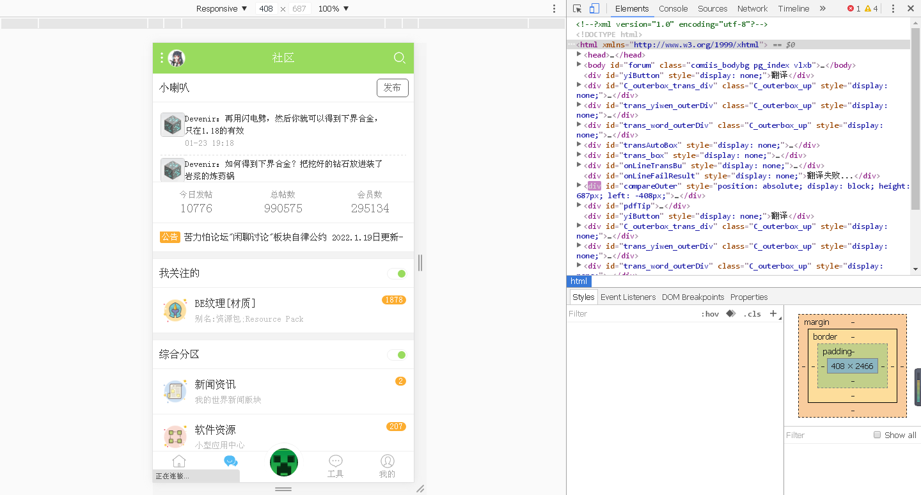Click the BE纹理[材质] forum icon
Image resolution: width=921 pixels, height=495 pixels.
tap(175, 310)
